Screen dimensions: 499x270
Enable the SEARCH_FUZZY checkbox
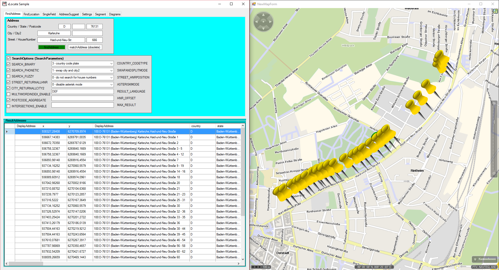(x=9, y=76)
